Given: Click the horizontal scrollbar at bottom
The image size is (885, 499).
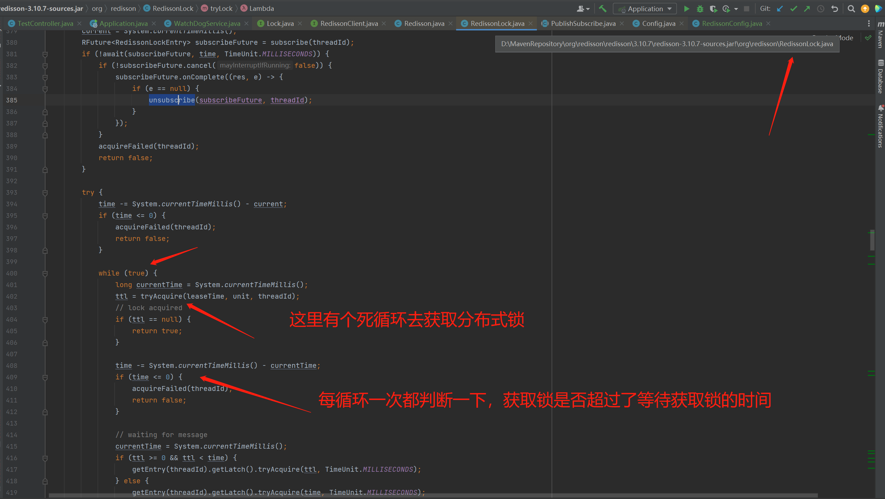Looking at the screenshot, I should [433, 496].
